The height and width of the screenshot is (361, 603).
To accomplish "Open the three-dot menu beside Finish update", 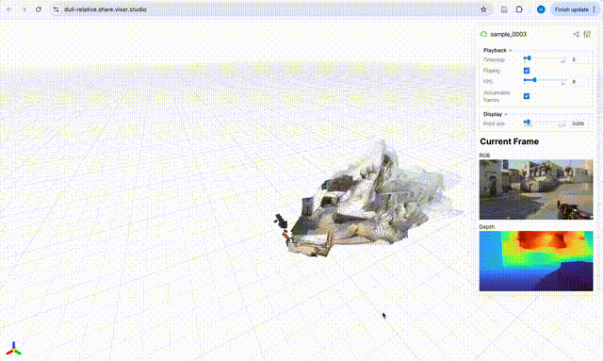I will coord(595,9).
